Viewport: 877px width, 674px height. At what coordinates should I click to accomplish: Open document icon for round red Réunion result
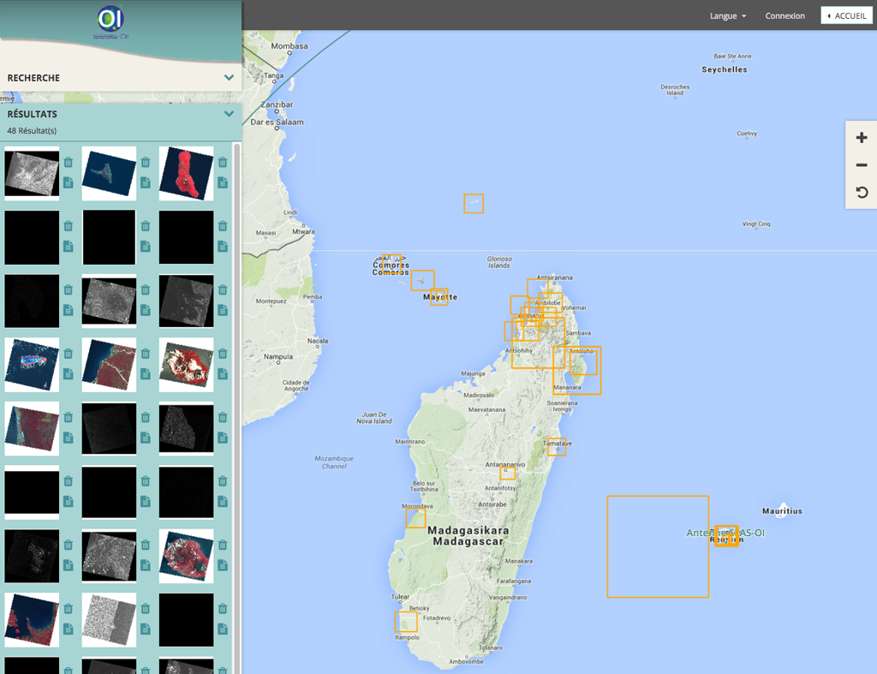click(223, 565)
